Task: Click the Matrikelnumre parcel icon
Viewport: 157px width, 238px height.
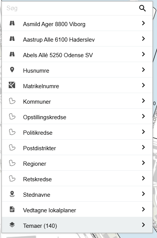Action: pos(12,85)
